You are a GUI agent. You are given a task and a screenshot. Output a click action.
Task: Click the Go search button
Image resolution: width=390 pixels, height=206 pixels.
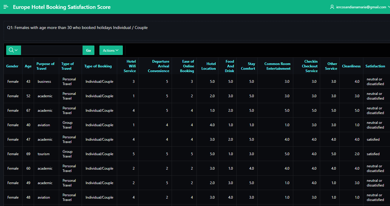pyautogui.click(x=88, y=50)
